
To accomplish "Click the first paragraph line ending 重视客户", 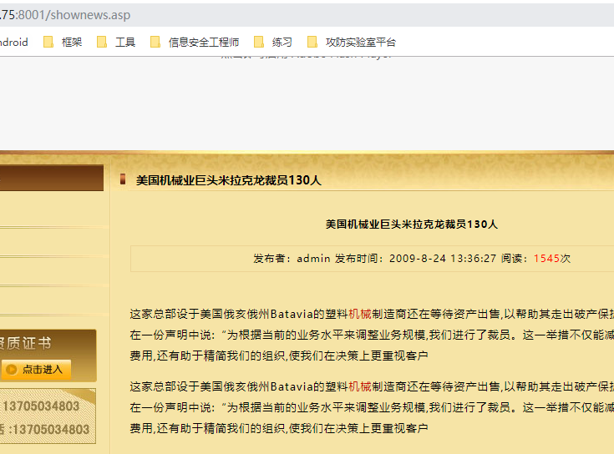I will pos(279,356).
